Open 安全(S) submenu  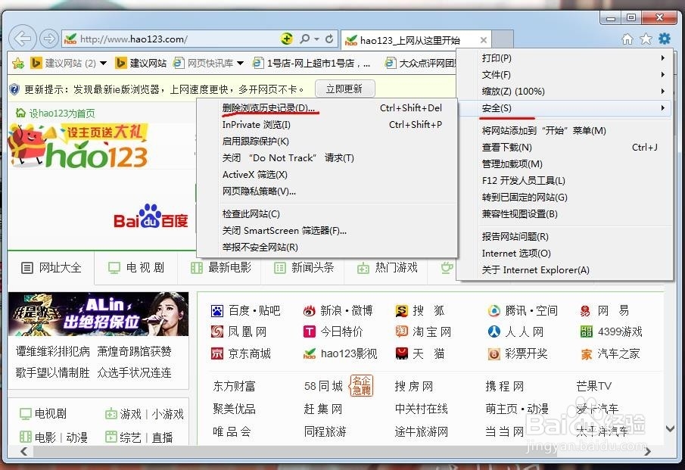(x=565, y=108)
